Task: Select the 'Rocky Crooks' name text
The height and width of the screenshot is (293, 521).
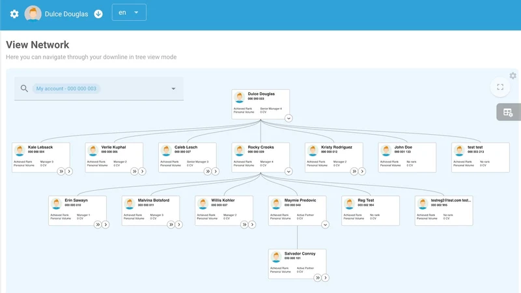Action: click(x=261, y=147)
